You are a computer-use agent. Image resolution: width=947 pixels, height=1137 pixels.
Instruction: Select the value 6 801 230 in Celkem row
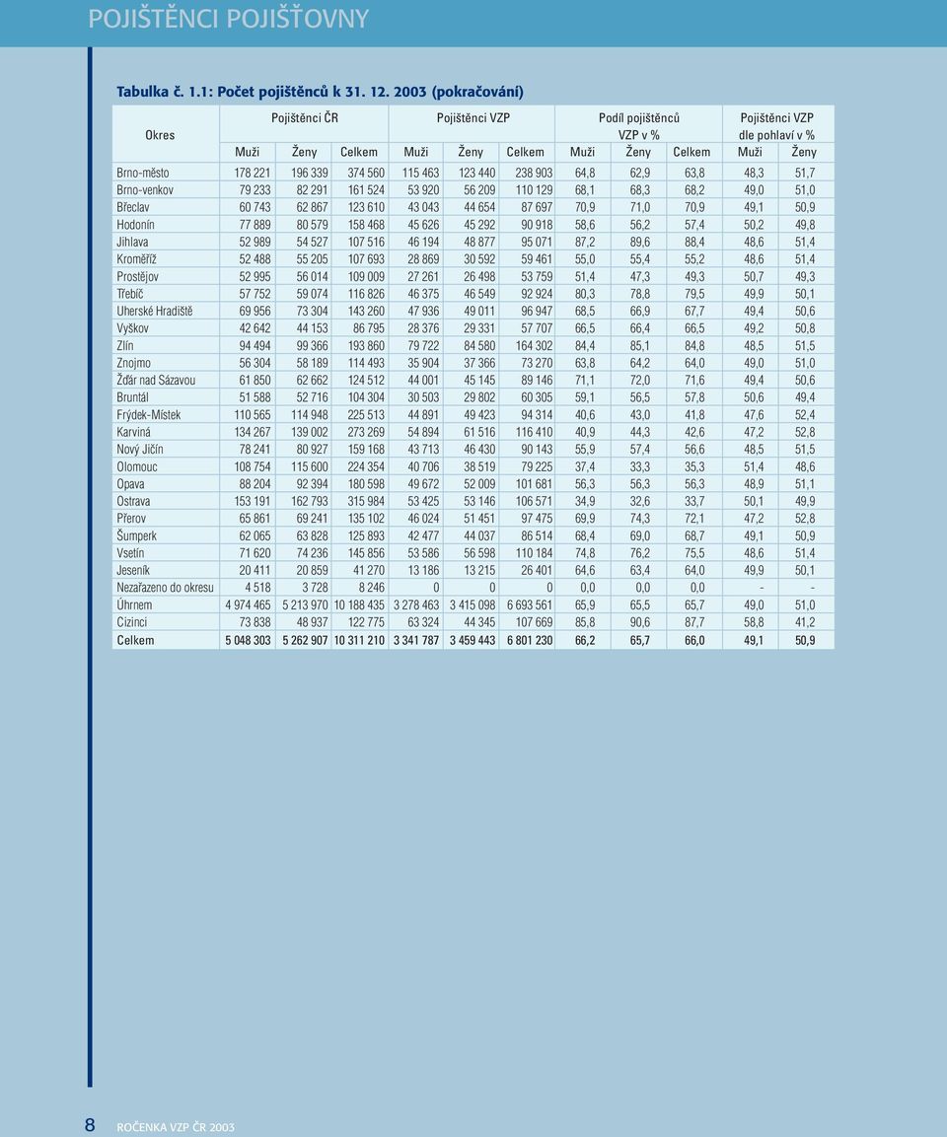tap(530, 640)
